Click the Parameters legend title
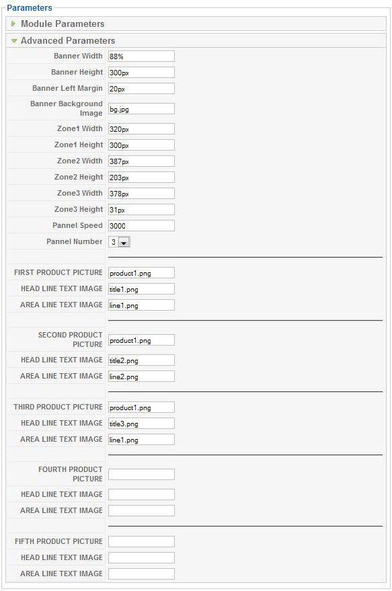 [x=30, y=7]
